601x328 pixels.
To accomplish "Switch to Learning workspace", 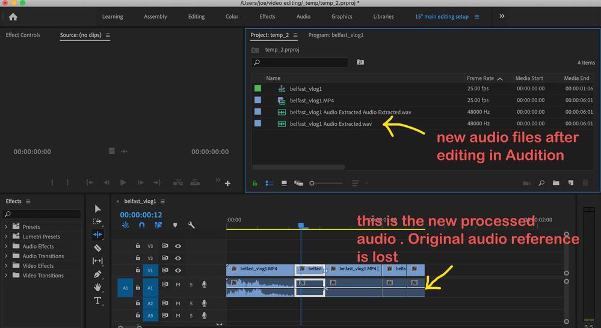I will pyautogui.click(x=112, y=16).
